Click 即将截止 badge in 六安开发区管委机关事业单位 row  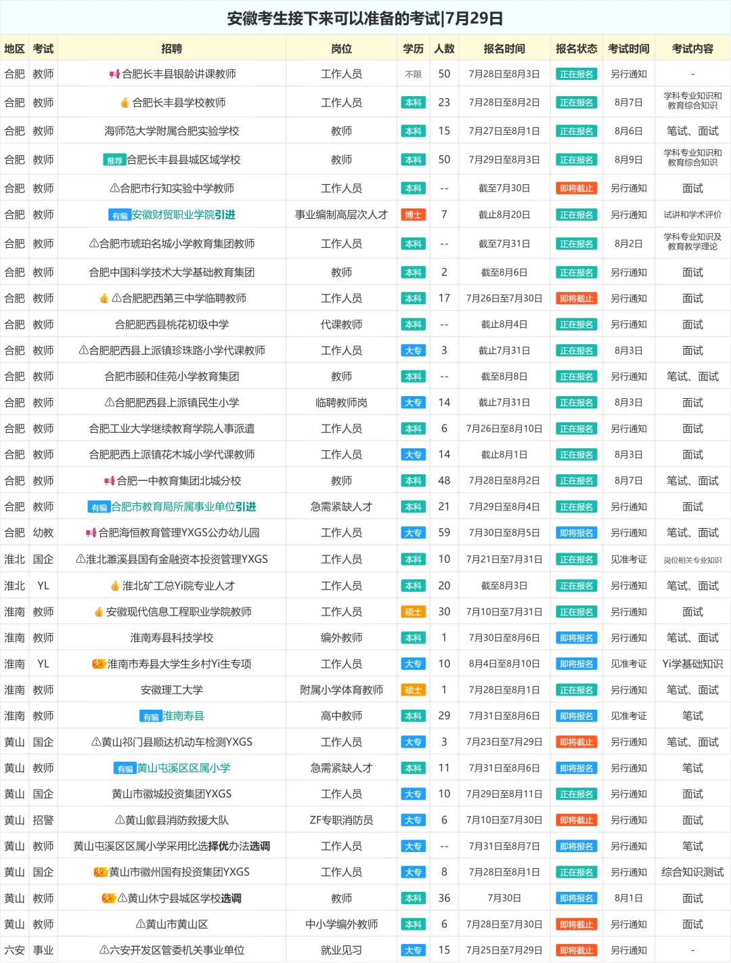pyautogui.click(x=577, y=950)
